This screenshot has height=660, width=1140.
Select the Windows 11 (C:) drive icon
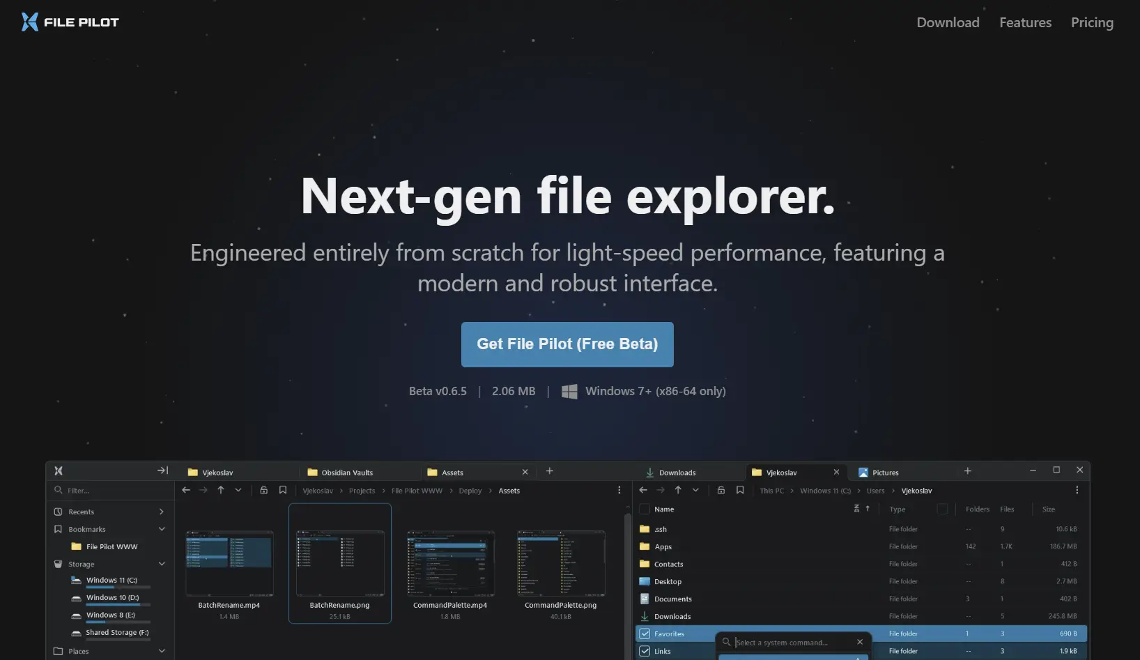click(76, 580)
